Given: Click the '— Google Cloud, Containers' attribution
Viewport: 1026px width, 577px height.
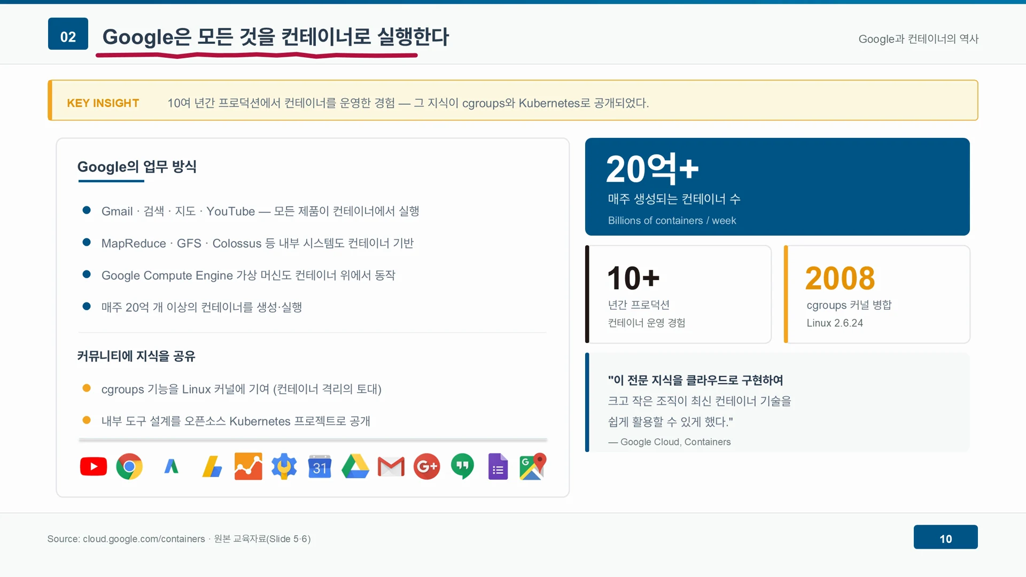Looking at the screenshot, I should tap(669, 442).
